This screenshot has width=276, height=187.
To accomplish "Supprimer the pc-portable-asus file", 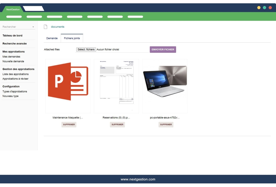I will pyautogui.click(x=166, y=124).
